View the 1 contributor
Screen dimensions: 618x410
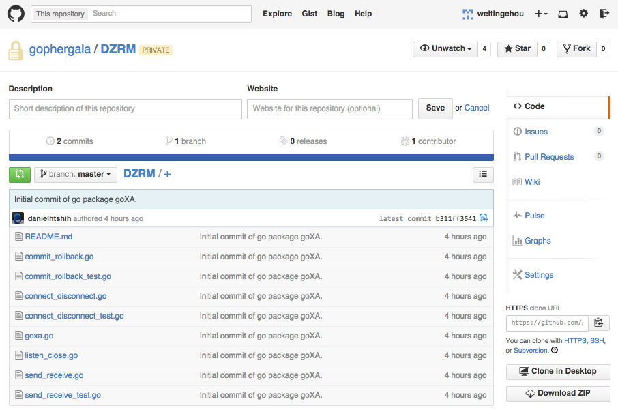[428, 141]
